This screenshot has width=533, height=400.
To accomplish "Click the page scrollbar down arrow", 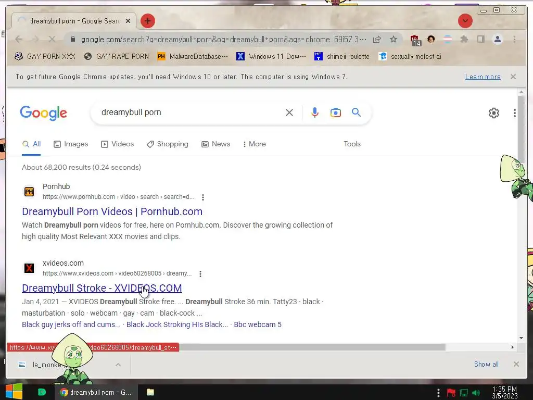I will click(x=521, y=337).
